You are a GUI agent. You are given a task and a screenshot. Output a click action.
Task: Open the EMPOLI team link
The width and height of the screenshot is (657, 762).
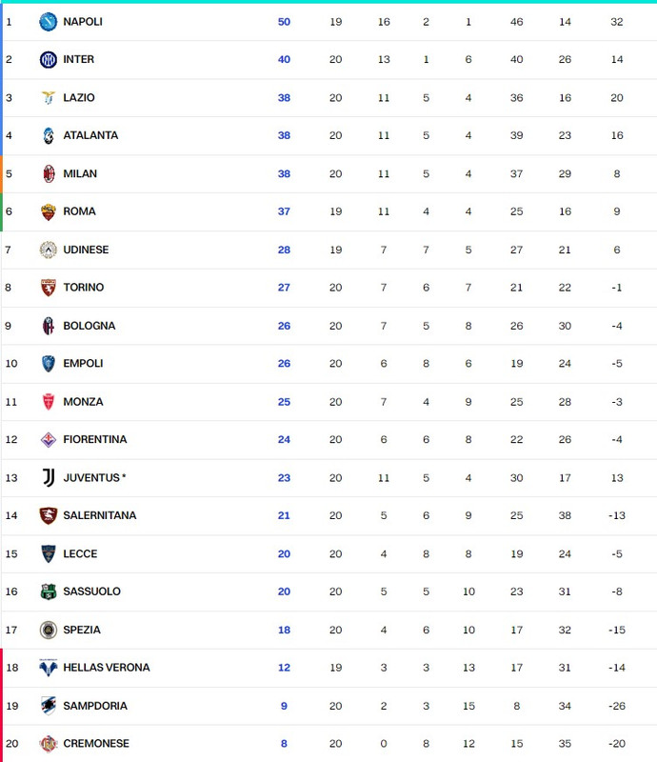[x=83, y=364]
